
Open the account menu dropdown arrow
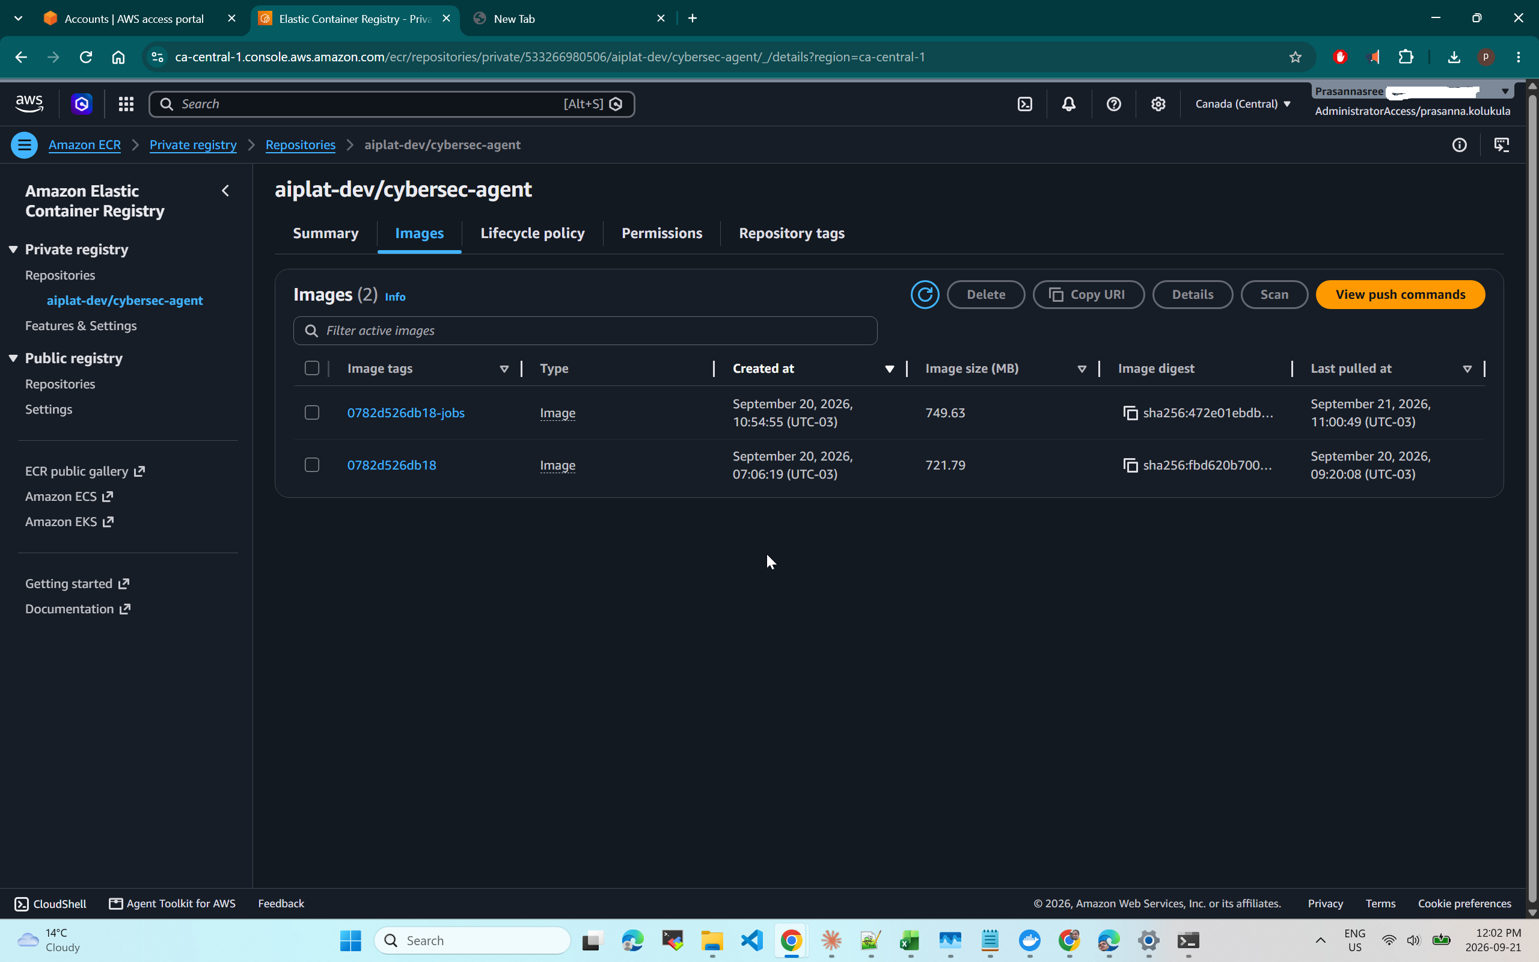point(1505,91)
